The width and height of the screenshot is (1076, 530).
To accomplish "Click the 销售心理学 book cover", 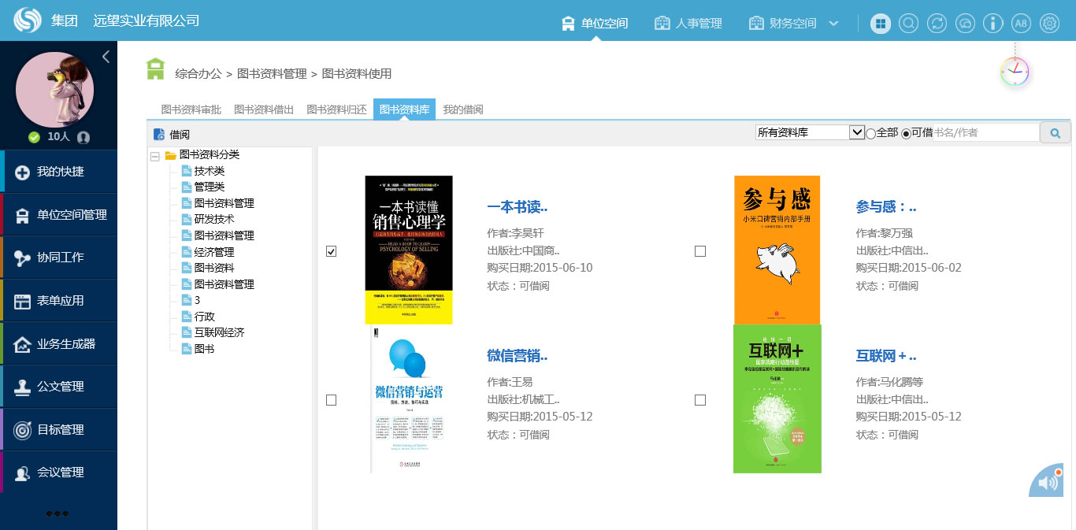I will pos(409,250).
